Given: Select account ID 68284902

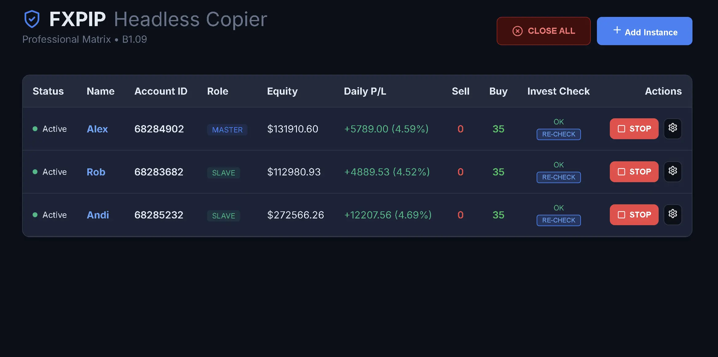Looking at the screenshot, I should (159, 129).
